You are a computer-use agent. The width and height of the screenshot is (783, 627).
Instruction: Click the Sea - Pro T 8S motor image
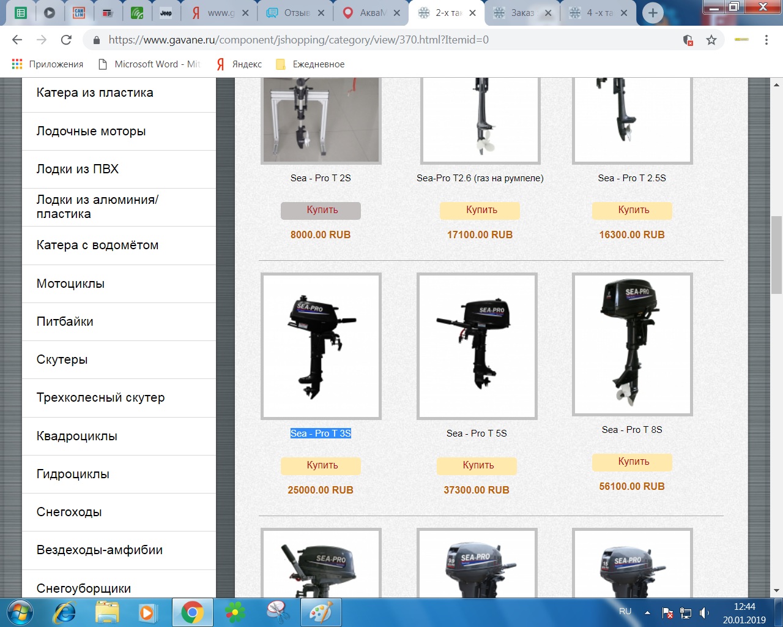pos(633,344)
